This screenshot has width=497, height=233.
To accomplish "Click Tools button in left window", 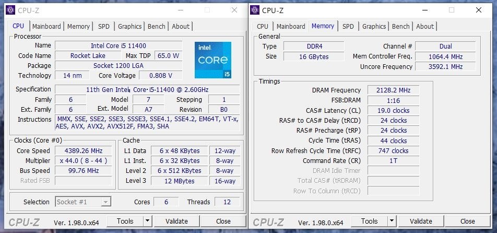I will pos(125,221).
